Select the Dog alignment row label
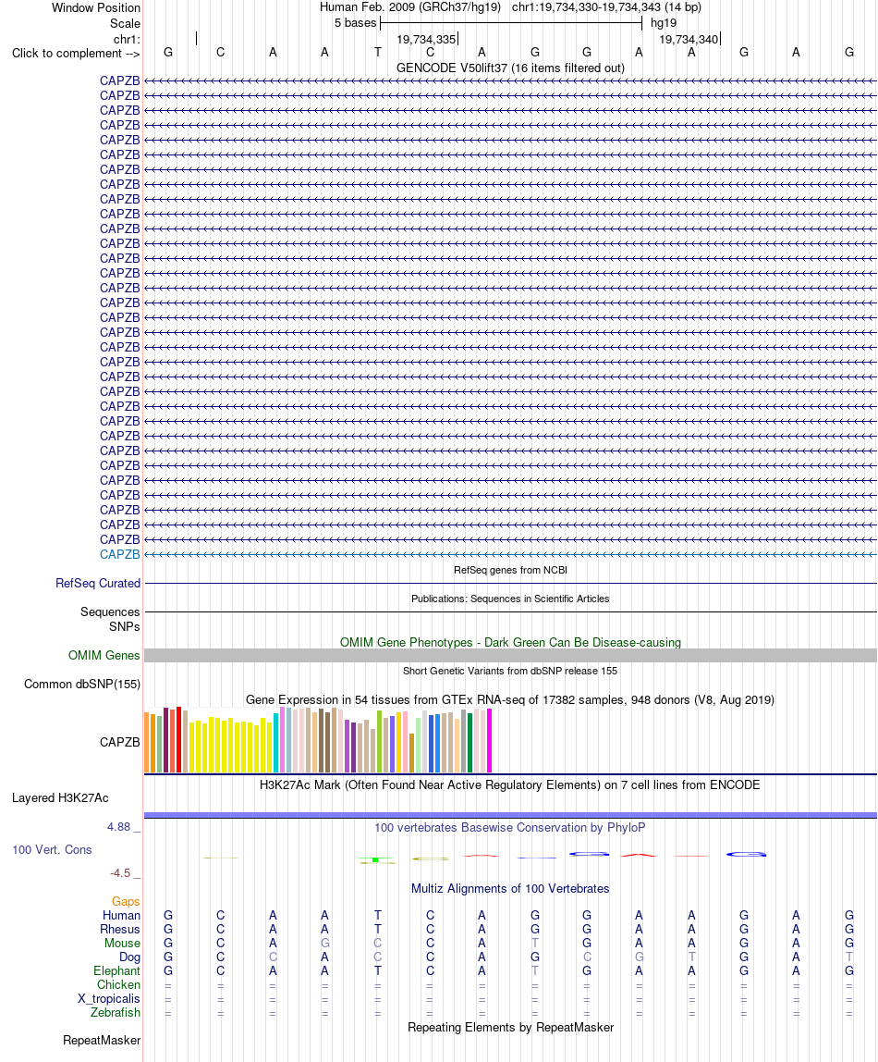This screenshot has width=878, height=1062. (130, 957)
